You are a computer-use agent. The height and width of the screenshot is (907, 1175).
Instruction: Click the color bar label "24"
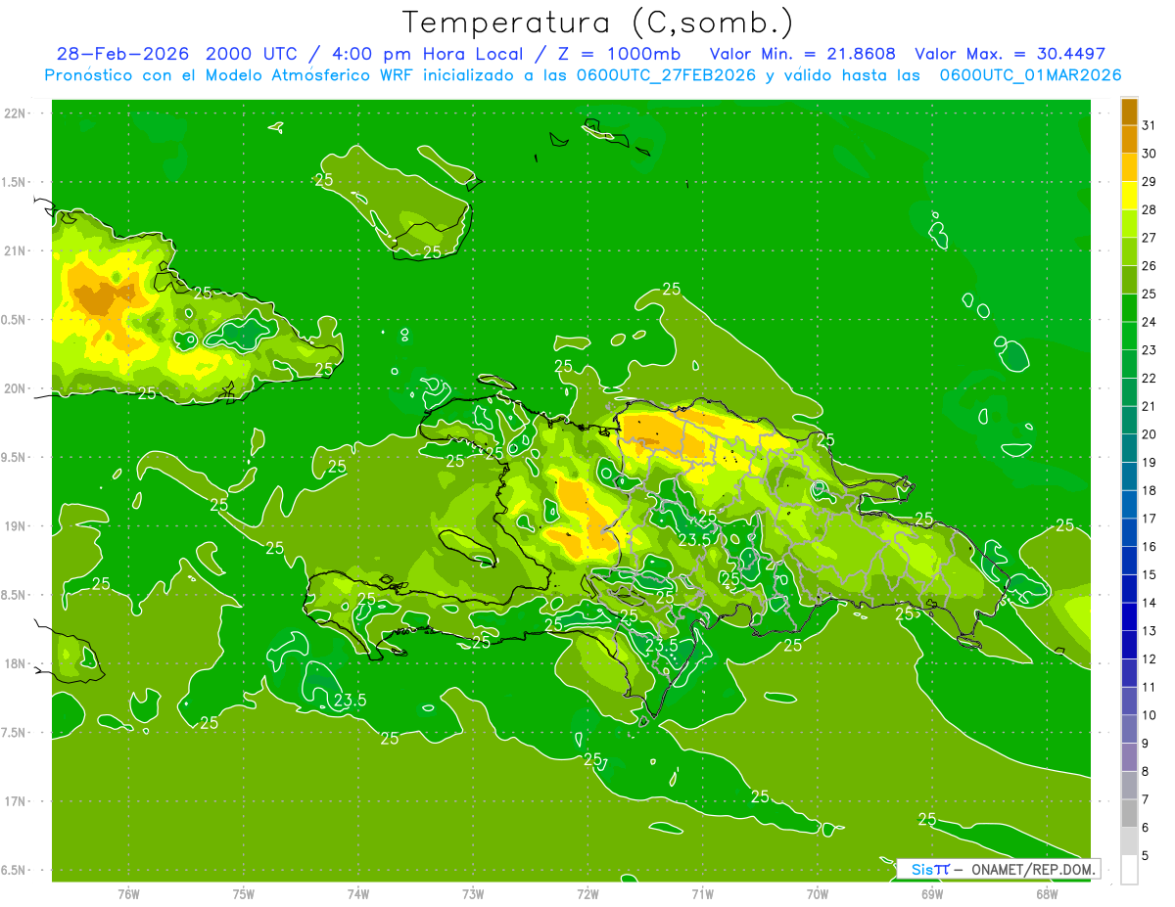click(x=1149, y=322)
